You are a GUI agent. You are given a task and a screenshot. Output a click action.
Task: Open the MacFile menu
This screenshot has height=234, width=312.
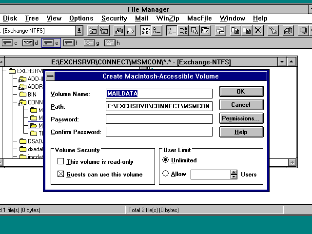199,19
